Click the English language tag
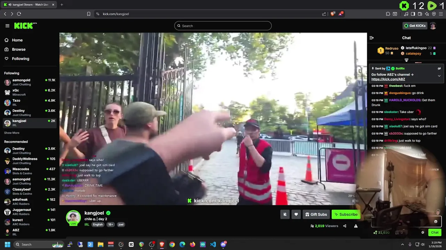The image size is (446, 250). (x=98, y=225)
